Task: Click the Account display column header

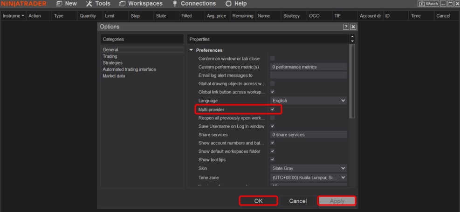Action: (x=371, y=16)
